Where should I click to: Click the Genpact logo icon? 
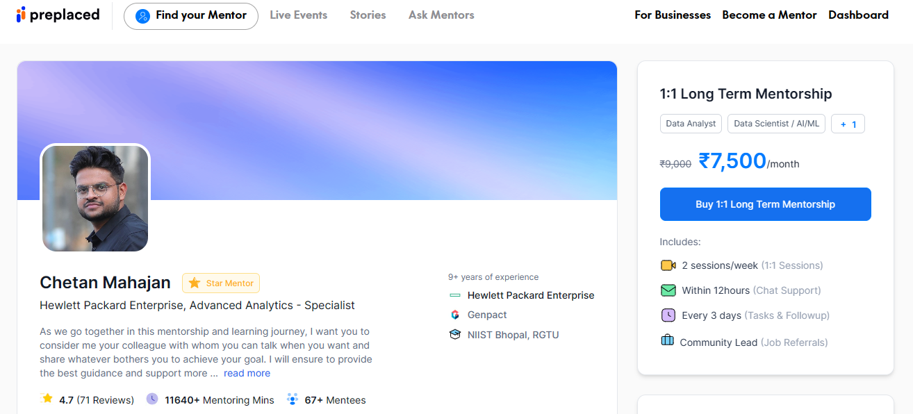(x=455, y=315)
